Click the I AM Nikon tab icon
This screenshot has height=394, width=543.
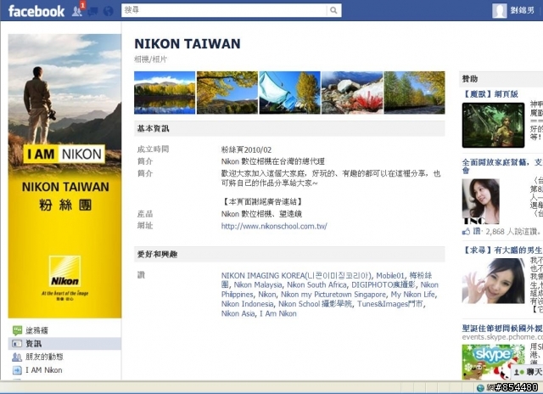click(17, 370)
